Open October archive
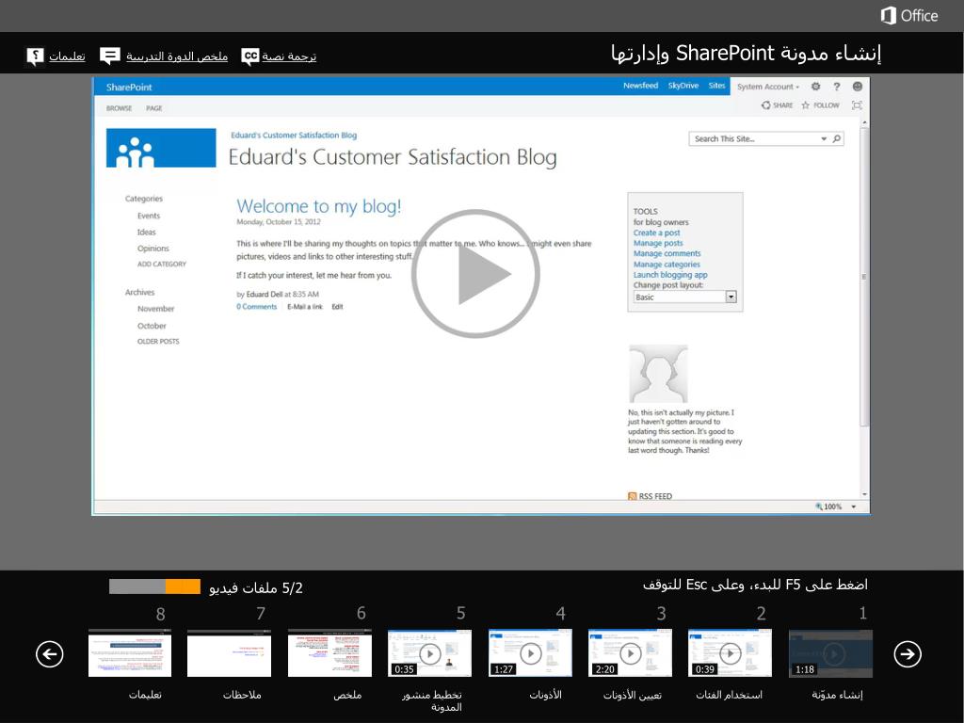The image size is (964, 723). click(x=152, y=326)
